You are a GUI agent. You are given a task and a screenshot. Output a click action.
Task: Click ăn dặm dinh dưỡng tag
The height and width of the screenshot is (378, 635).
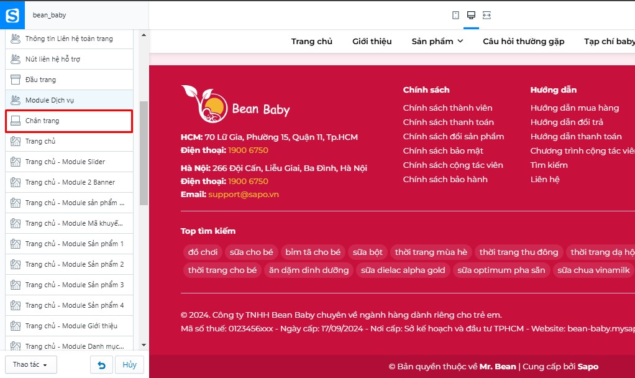coord(309,270)
